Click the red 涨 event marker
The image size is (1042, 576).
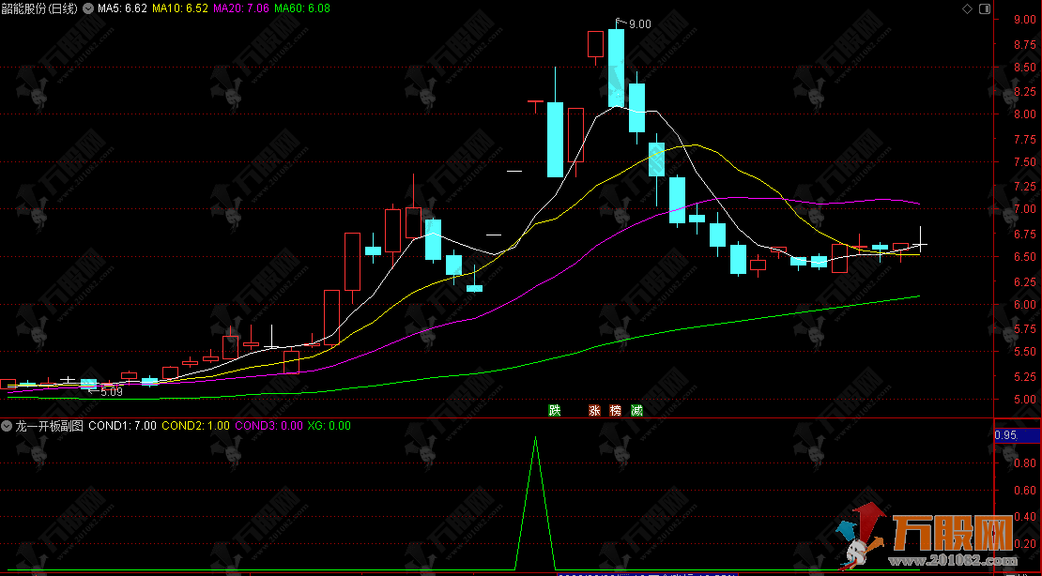point(594,410)
